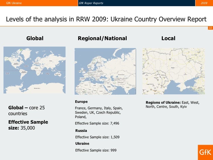Image resolution: width=213 pixels, height=160 pixels.
Task: Click the GfK Roper Reports header text
Action: [91, 3]
